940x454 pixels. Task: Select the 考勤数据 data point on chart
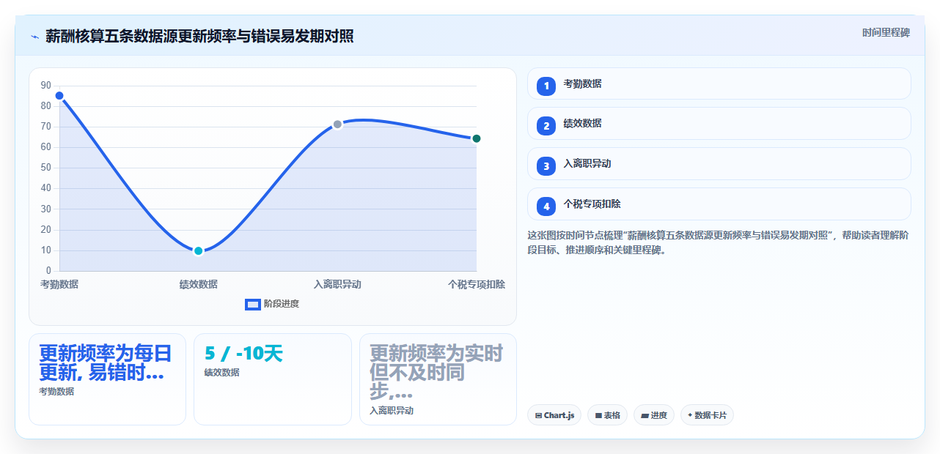pyautogui.click(x=59, y=96)
